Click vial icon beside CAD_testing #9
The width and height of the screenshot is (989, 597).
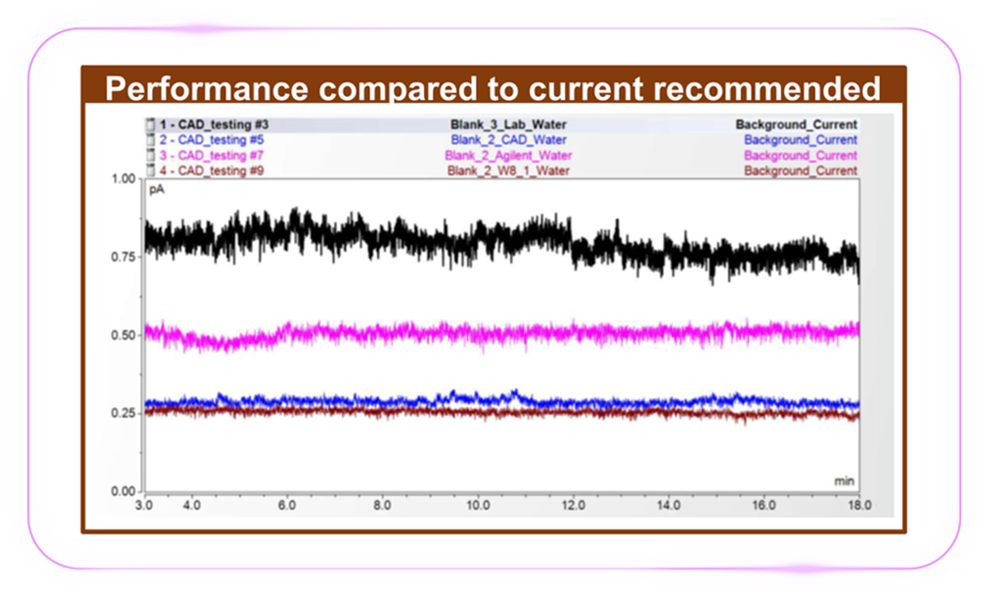coord(151,171)
